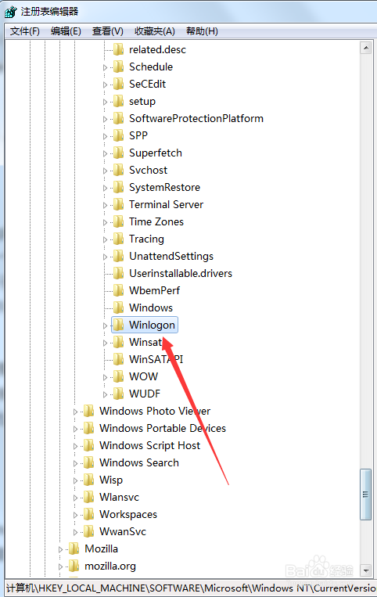
Task: Select the Winlogon key label
Action: pos(152,325)
